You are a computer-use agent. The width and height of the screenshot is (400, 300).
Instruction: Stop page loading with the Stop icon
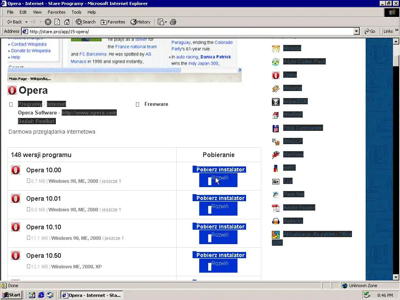tap(48, 22)
